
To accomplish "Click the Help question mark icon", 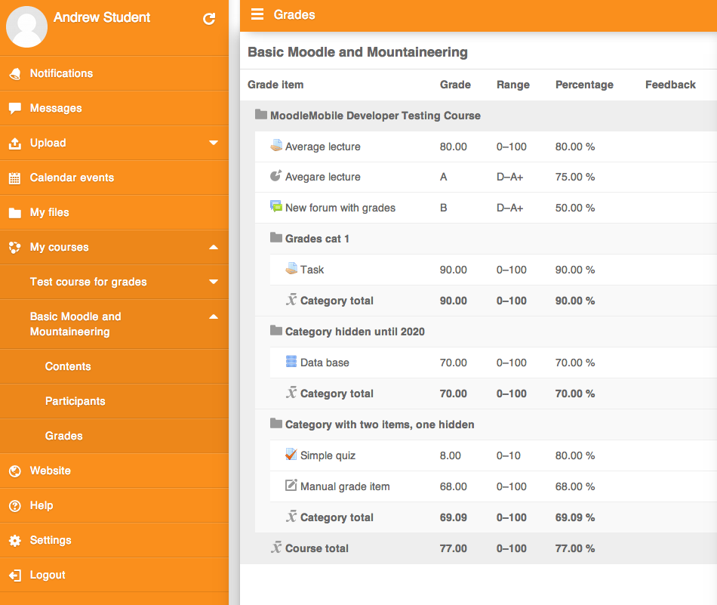I will point(14,506).
